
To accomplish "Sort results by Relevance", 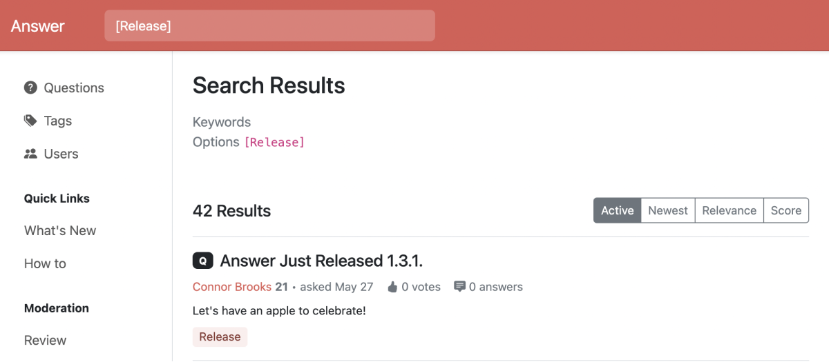I will (x=729, y=211).
